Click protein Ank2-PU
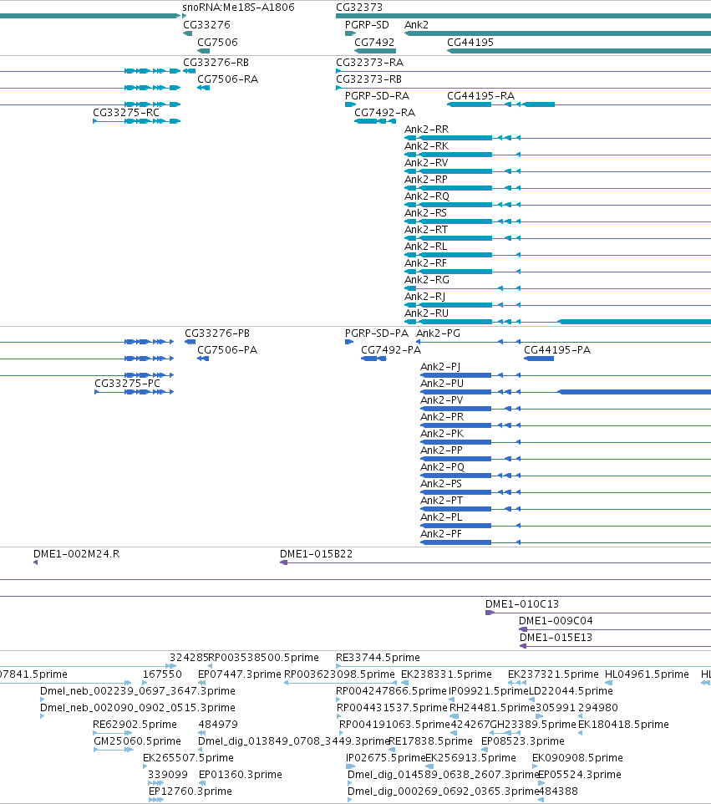 point(442,383)
